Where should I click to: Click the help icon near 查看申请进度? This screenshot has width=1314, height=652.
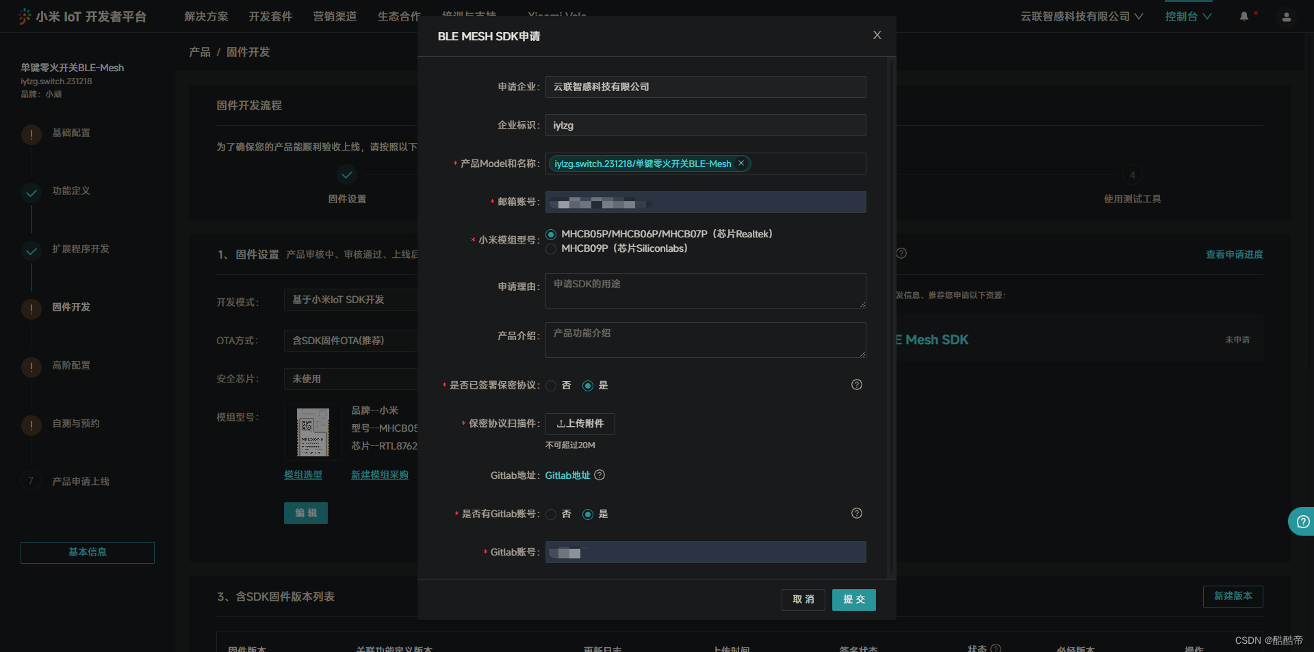[x=901, y=253]
